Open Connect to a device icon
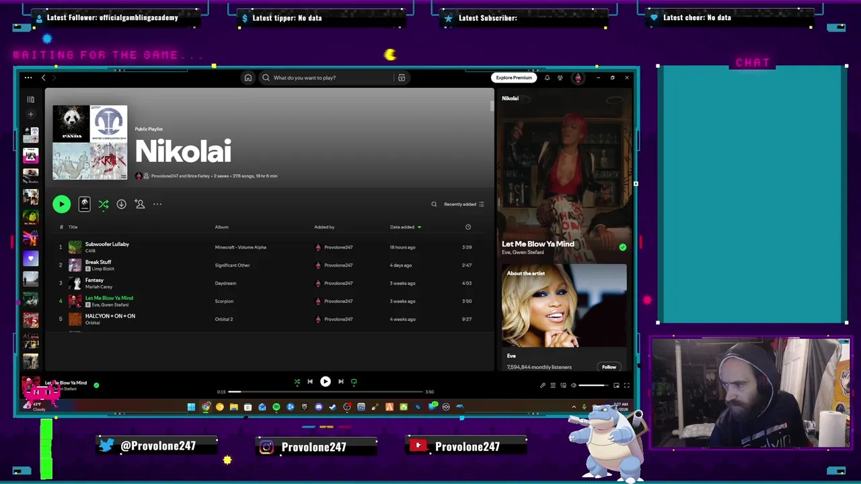Screen dimensions: 861x484 [563, 385]
